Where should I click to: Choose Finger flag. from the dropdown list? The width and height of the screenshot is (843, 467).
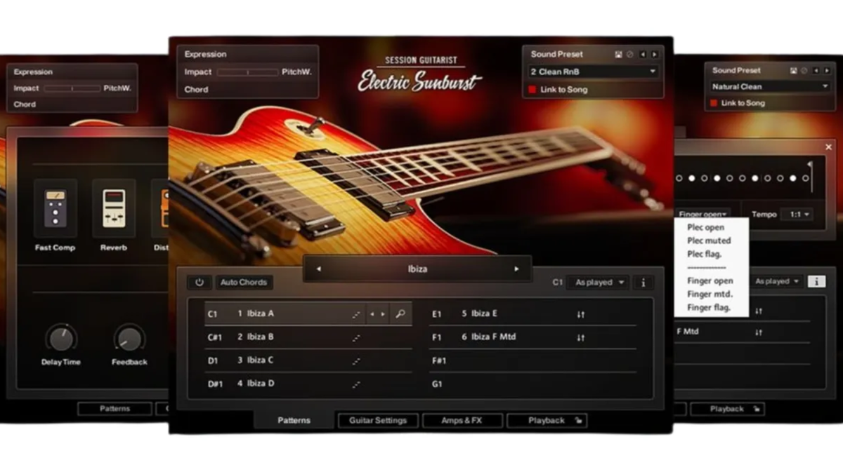[x=708, y=308]
